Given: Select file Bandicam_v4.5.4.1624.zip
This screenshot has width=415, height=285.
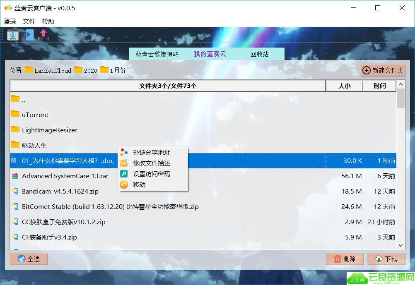Looking at the screenshot, I should pyautogui.click(x=60, y=192).
